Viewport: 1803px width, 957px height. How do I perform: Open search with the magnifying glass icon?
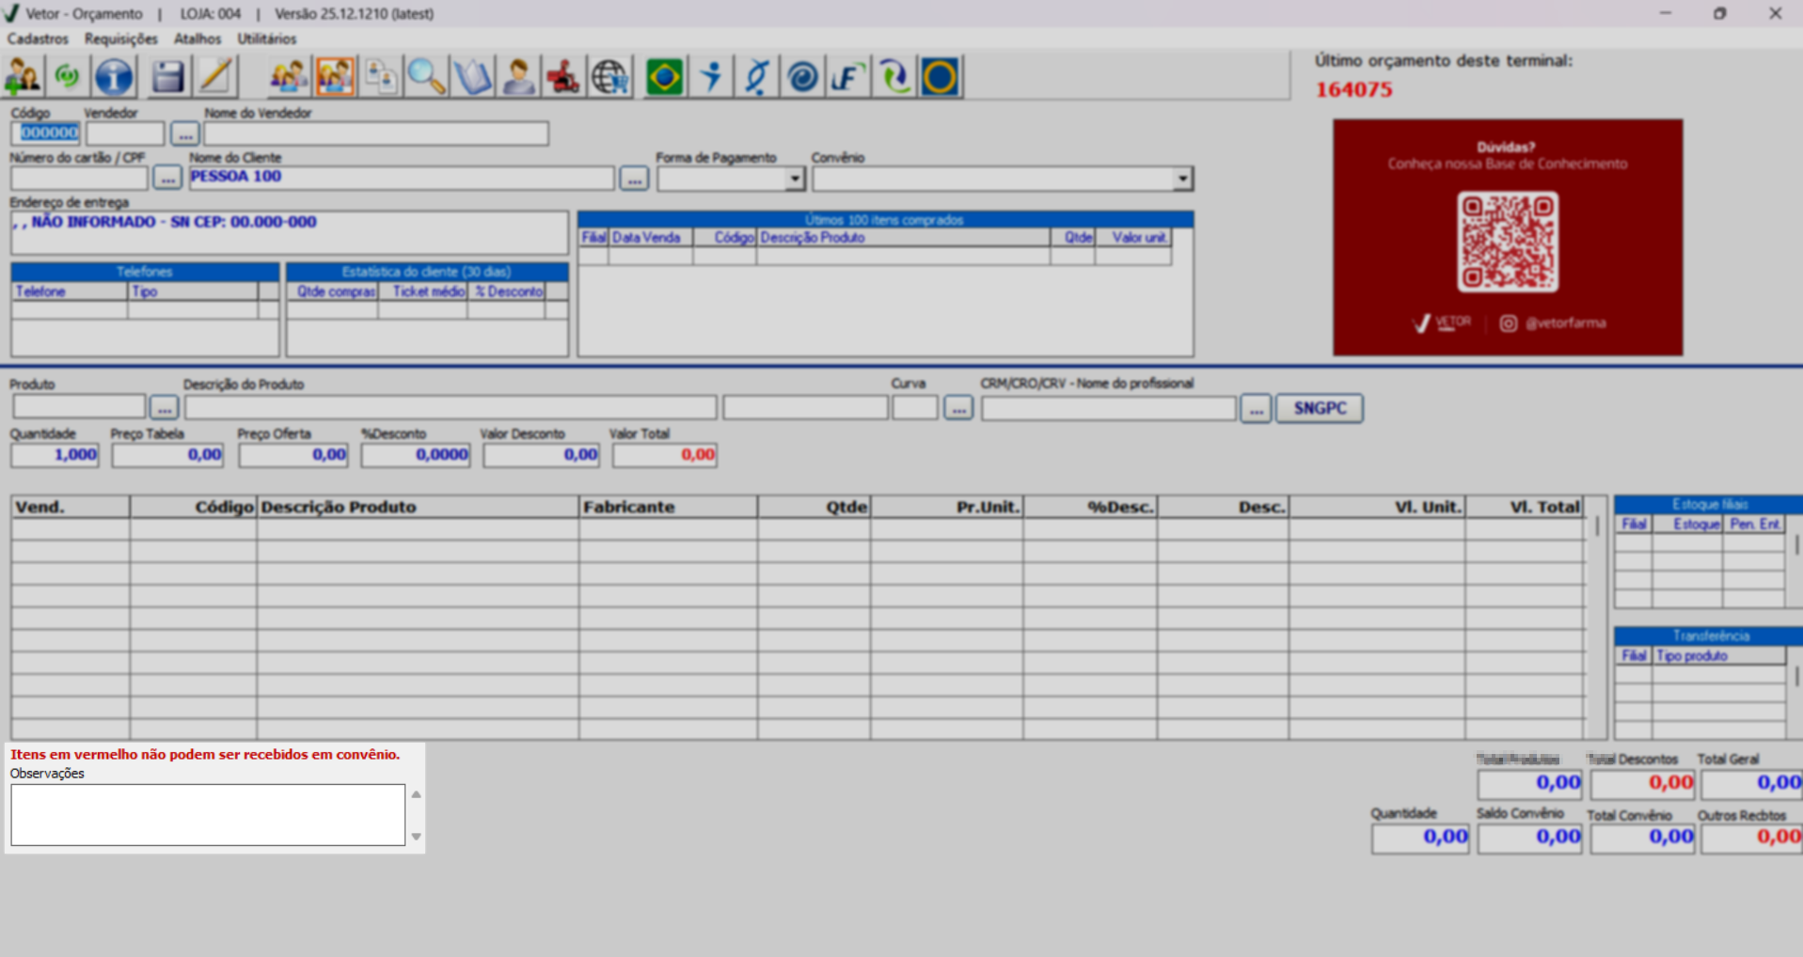coord(427,76)
